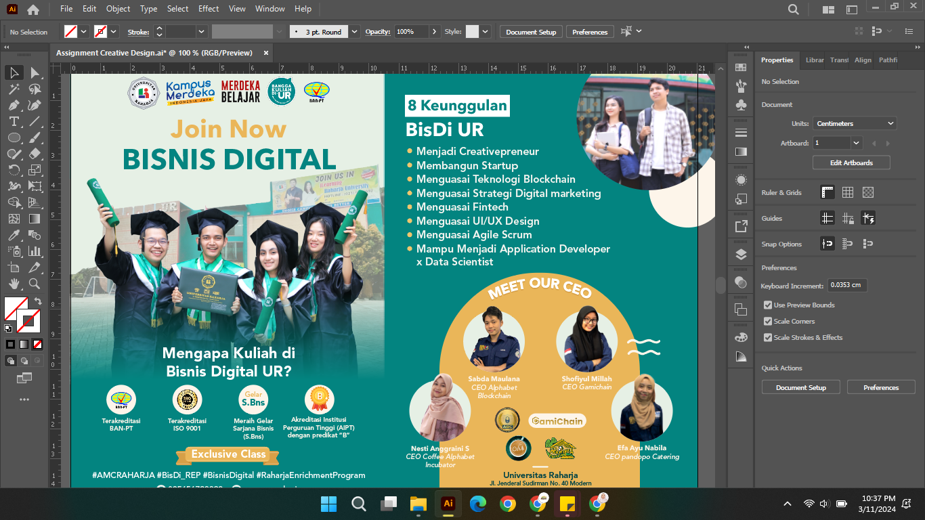925x520 pixels.
Task: Click the fill color swatch in control bar
Action: point(70,32)
